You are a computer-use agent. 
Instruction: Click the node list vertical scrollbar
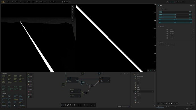click(155, 88)
